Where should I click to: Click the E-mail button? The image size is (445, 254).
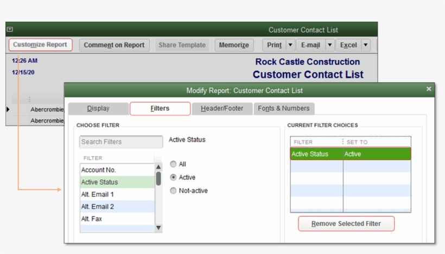tap(311, 45)
